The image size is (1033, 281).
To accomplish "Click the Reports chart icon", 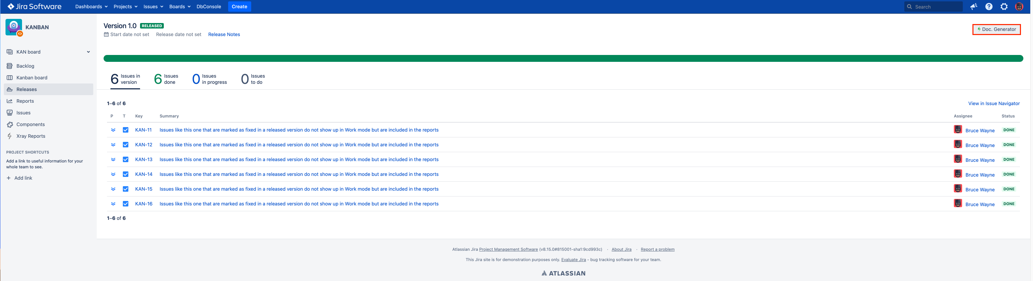I will (10, 101).
